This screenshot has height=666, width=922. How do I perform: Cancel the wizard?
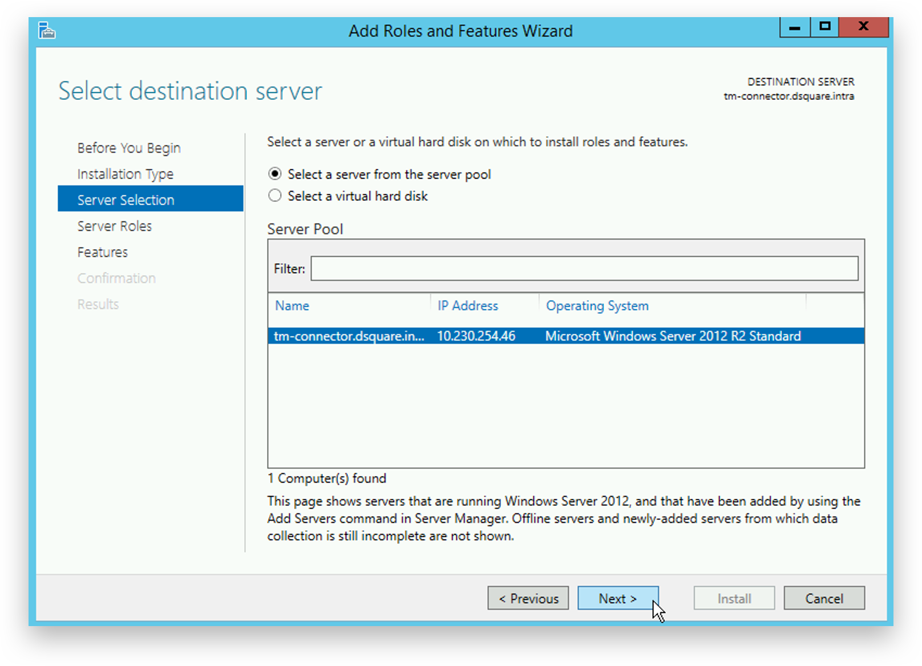tap(824, 598)
